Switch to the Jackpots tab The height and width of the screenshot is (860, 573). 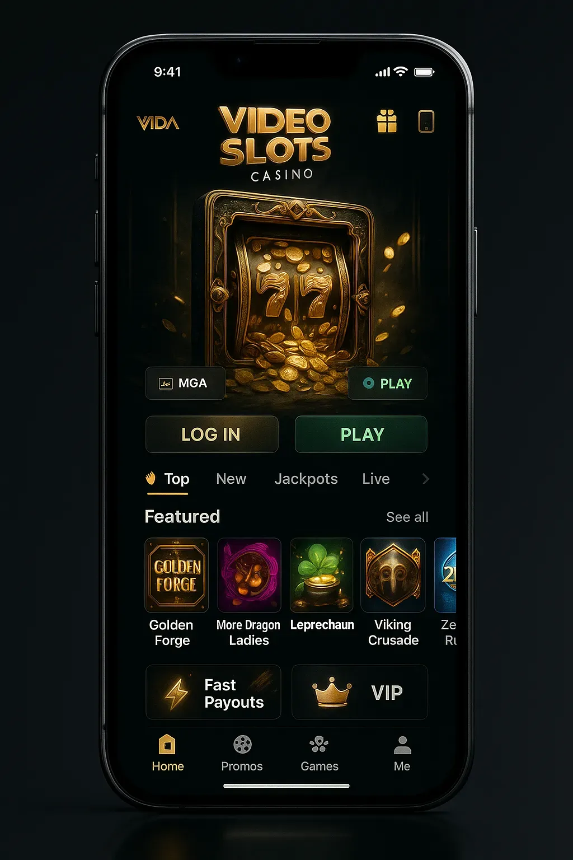point(306,479)
